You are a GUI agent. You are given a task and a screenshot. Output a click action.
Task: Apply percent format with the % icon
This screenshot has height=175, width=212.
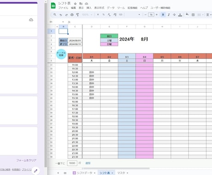(x=104, y=15)
